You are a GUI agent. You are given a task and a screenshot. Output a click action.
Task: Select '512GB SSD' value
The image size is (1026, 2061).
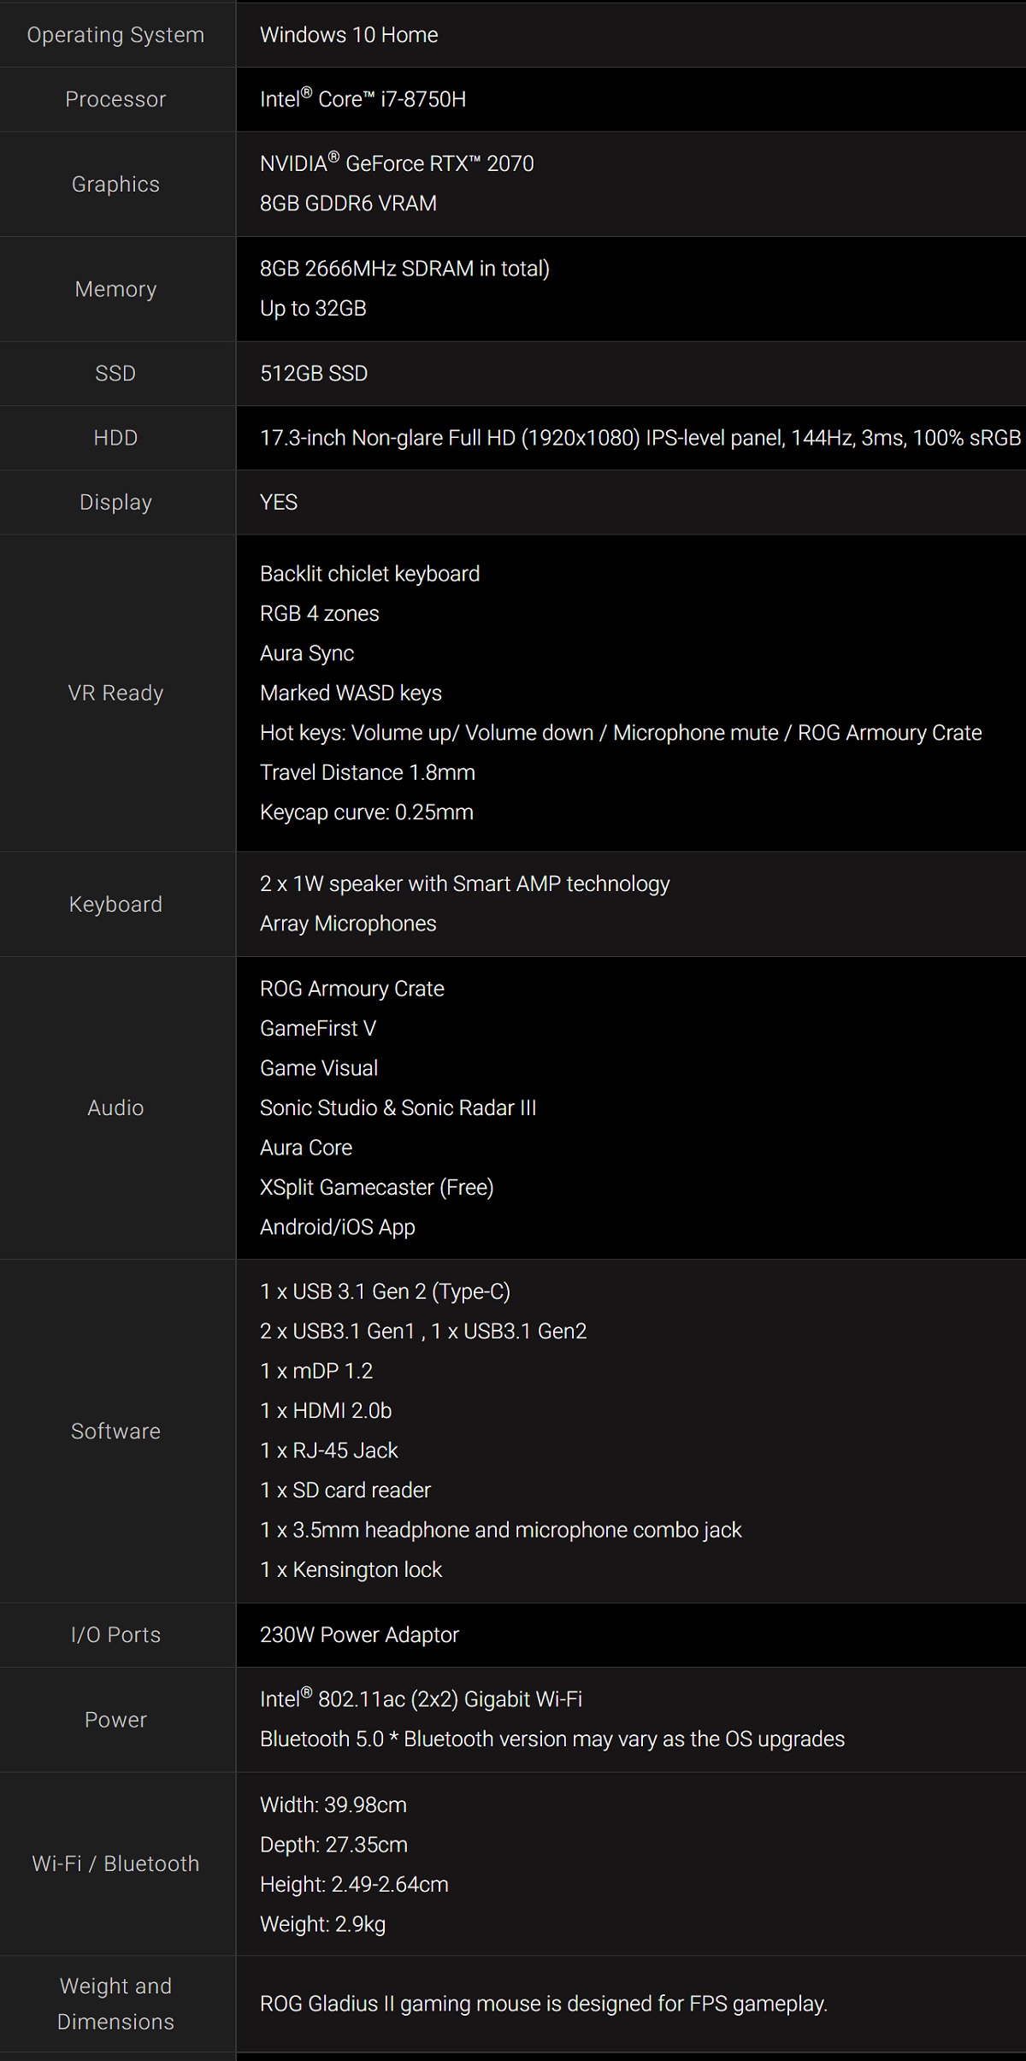(x=314, y=374)
